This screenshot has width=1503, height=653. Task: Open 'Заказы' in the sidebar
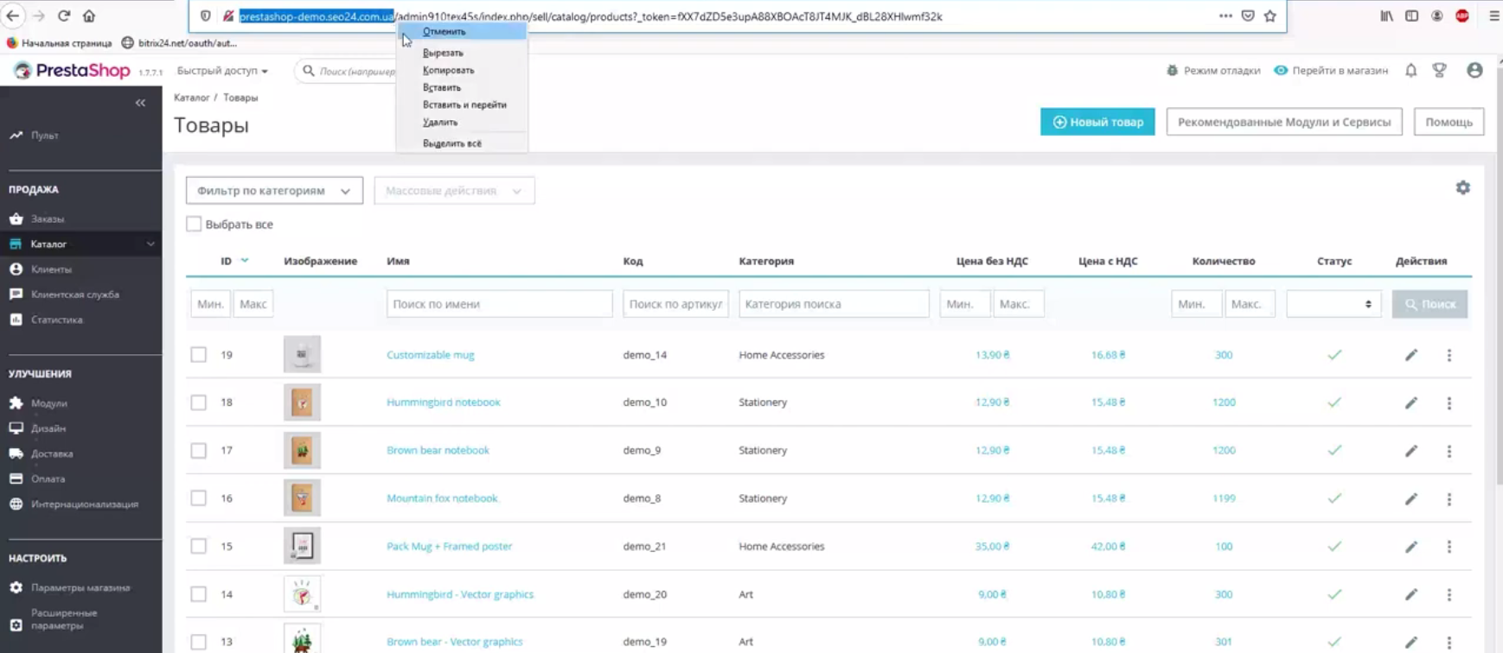point(48,219)
